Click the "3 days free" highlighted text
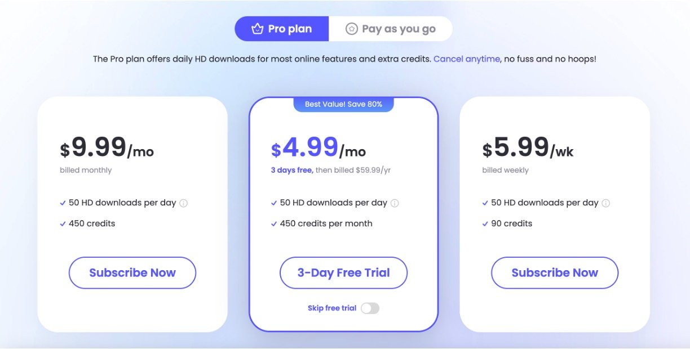690x349 pixels. [291, 170]
